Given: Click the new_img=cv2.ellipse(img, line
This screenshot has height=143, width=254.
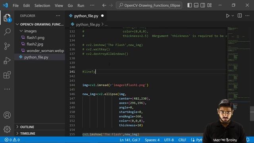Looking at the screenshot, I should click(x=104, y=94).
